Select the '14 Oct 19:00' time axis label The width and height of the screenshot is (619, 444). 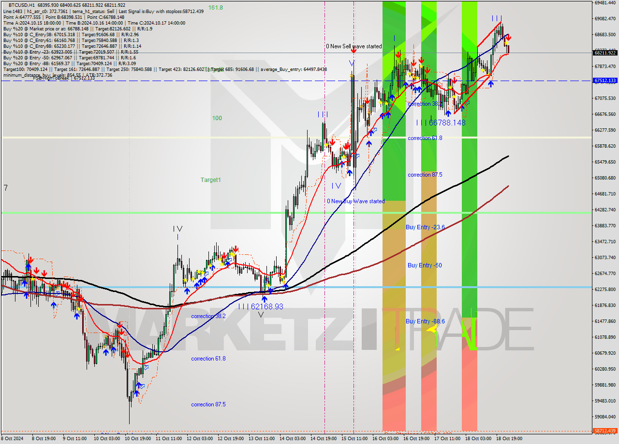click(324, 439)
